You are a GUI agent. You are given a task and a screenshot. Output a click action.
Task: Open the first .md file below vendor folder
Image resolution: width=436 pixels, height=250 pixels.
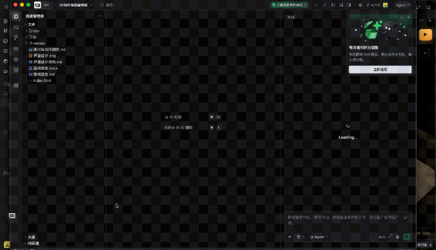point(47,50)
